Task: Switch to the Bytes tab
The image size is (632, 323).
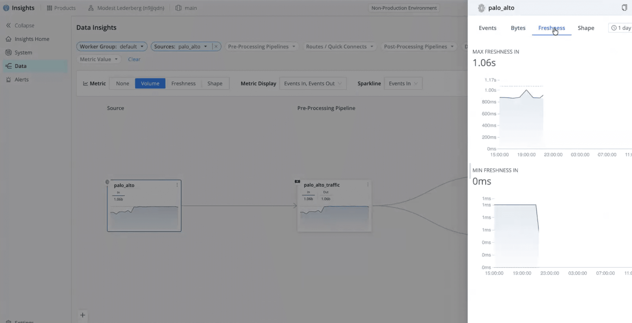Action: tap(518, 28)
